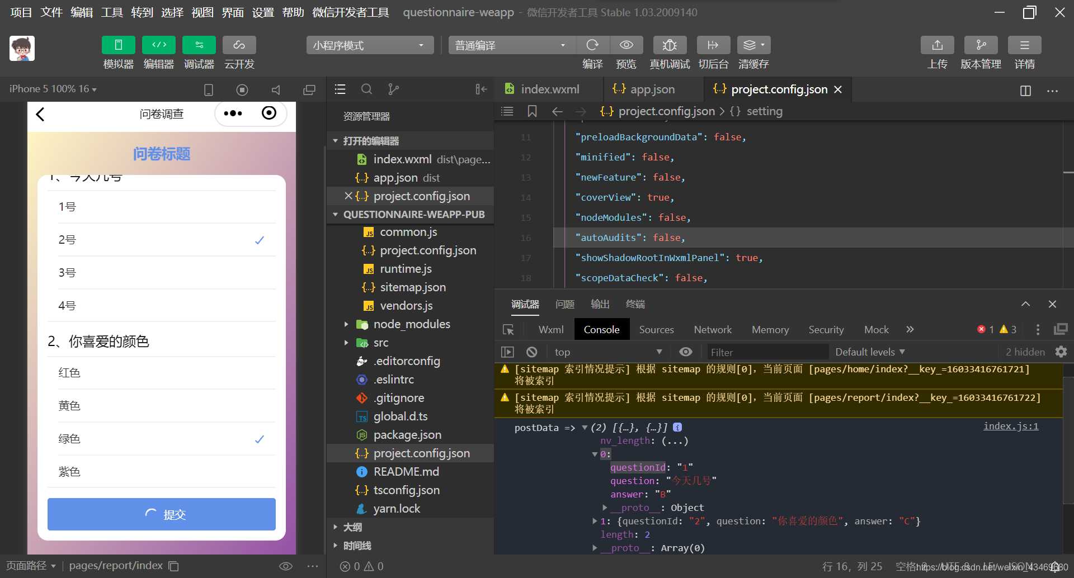The height and width of the screenshot is (578, 1074).
Task: Click the console Filter input
Action: pos(767,352)
